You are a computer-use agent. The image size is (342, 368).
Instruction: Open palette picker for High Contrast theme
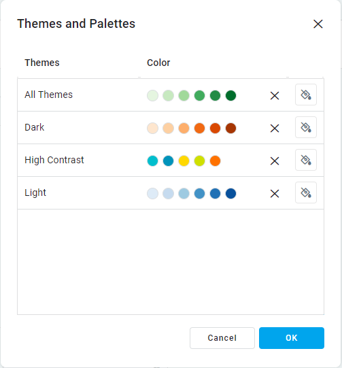(306, 160)
